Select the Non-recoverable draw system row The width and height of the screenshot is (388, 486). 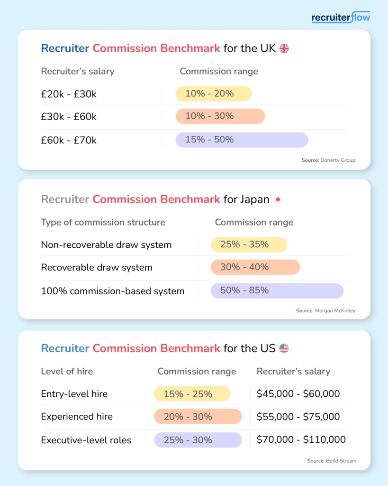194,244
